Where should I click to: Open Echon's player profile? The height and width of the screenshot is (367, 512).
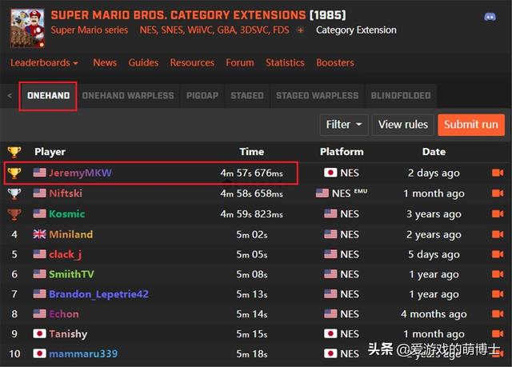(x=64, y=313)
